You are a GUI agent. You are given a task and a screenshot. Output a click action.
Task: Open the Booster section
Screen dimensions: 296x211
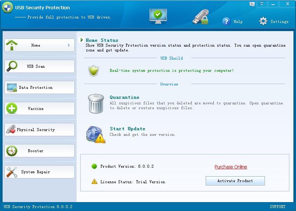click(x=40, y=151)
